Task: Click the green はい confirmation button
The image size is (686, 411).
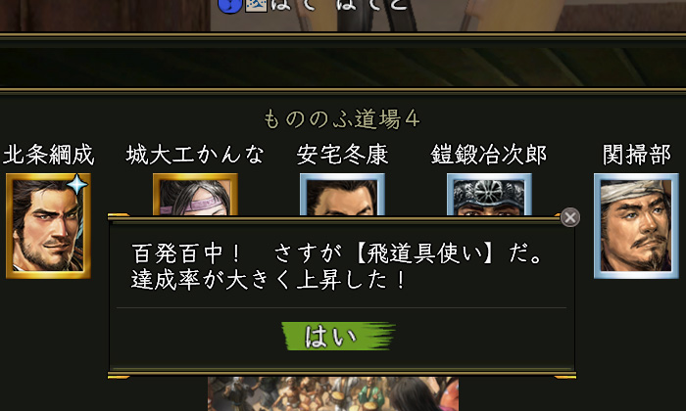Action: (338, 336)
